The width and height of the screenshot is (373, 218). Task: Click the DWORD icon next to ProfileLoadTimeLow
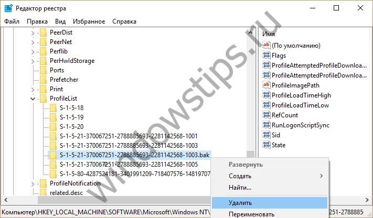pyautogui.click(x=266, y=105)
